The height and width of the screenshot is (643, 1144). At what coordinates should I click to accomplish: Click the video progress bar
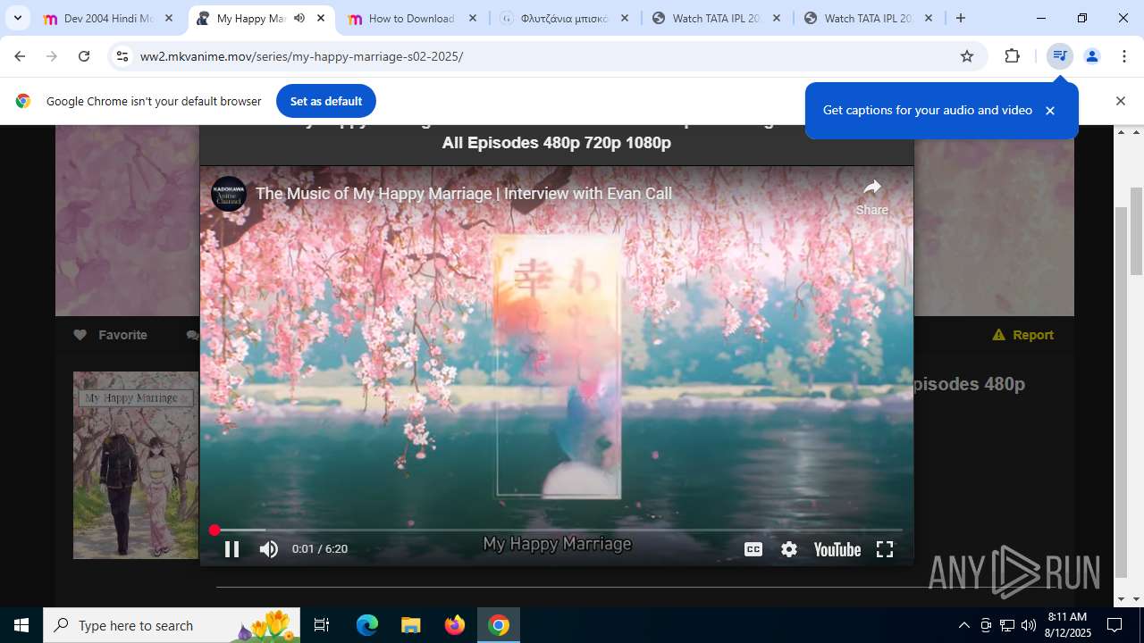point(557,530)
